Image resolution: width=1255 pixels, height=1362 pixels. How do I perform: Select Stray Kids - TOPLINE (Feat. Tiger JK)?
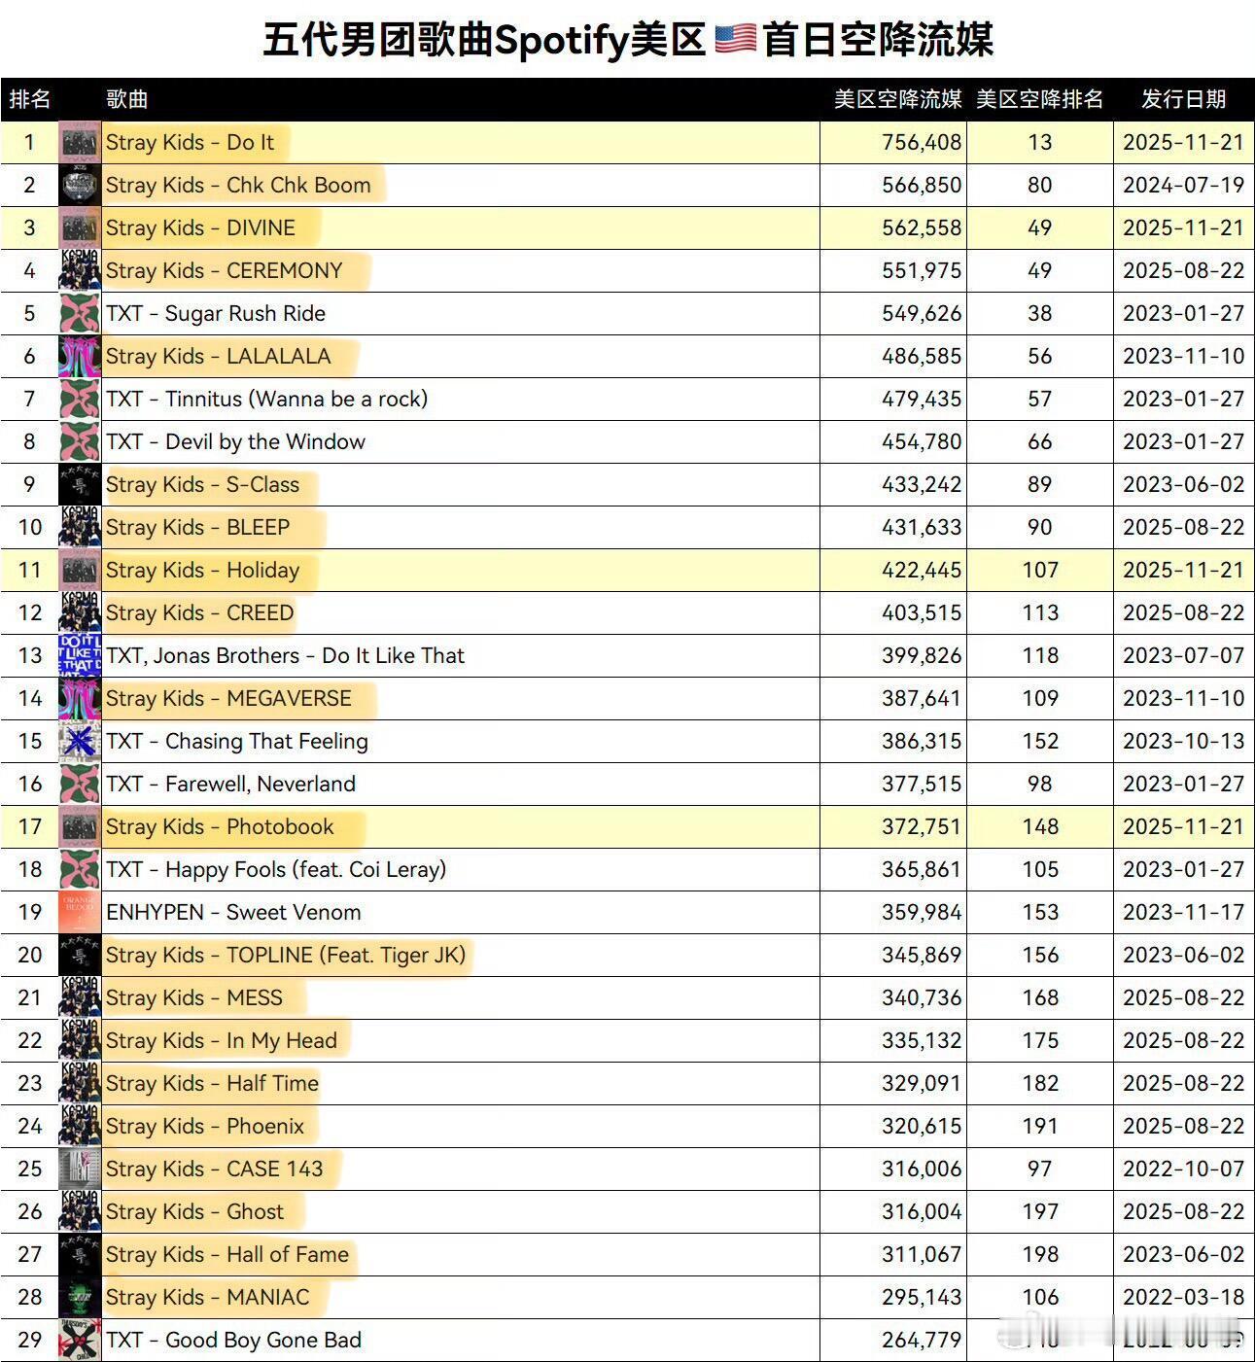(286, 955)
